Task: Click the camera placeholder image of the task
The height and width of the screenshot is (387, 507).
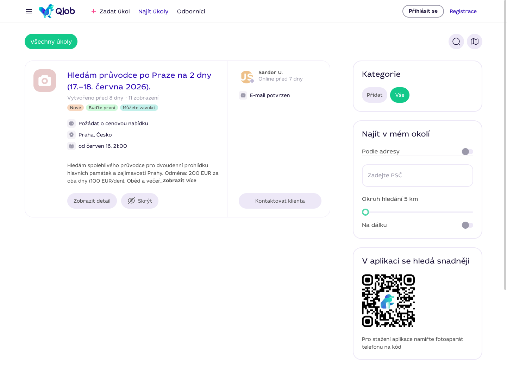Action: pyautogui.click(x=45, y=81)
